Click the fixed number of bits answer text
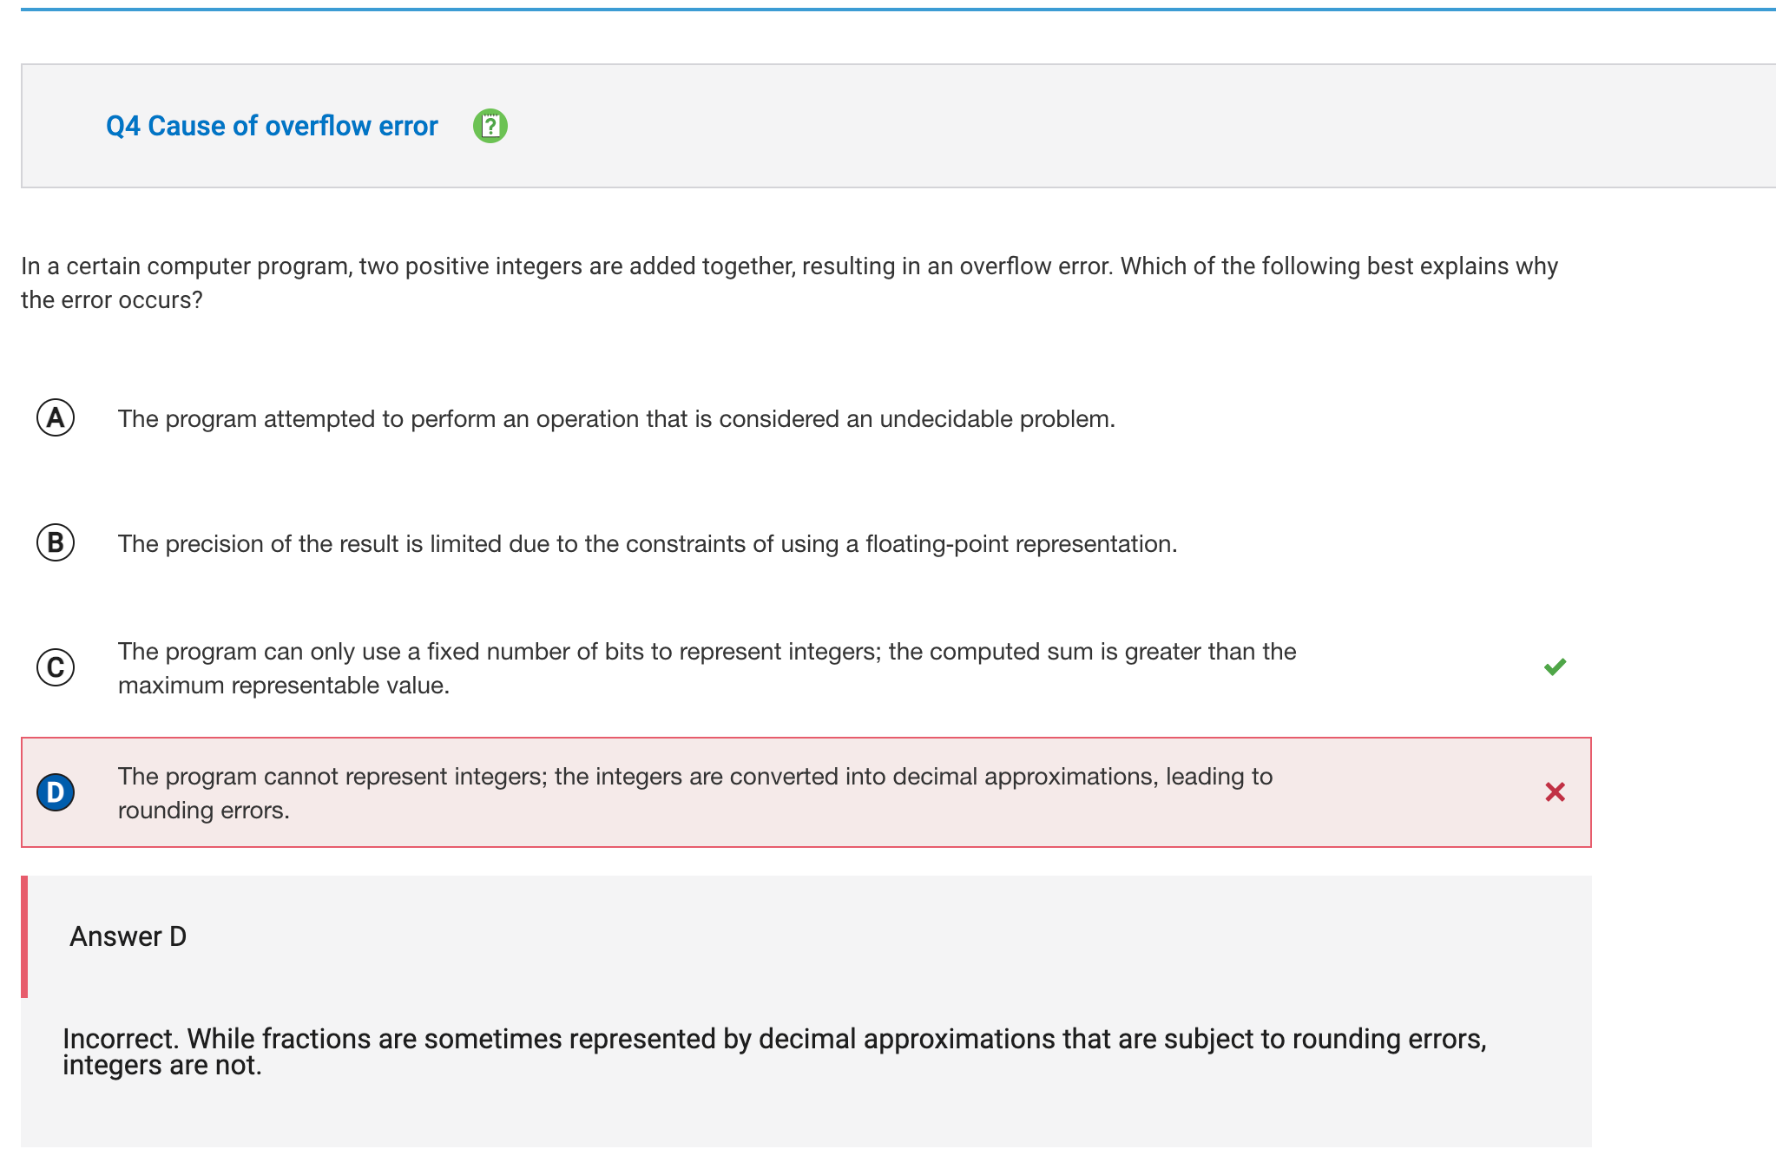Image resolution: width=1776 pixels, height=1149 pixels. 707,668
